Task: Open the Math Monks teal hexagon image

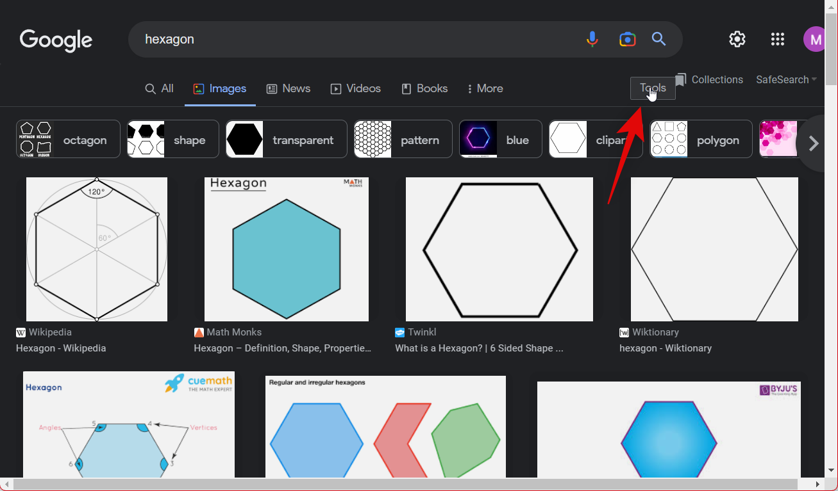Action: click(287, 249)
